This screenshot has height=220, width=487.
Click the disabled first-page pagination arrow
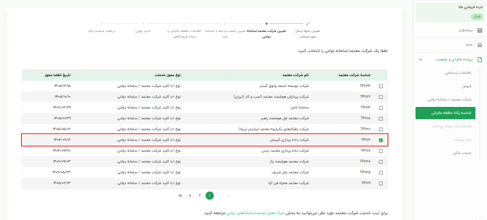coord(230,195)
